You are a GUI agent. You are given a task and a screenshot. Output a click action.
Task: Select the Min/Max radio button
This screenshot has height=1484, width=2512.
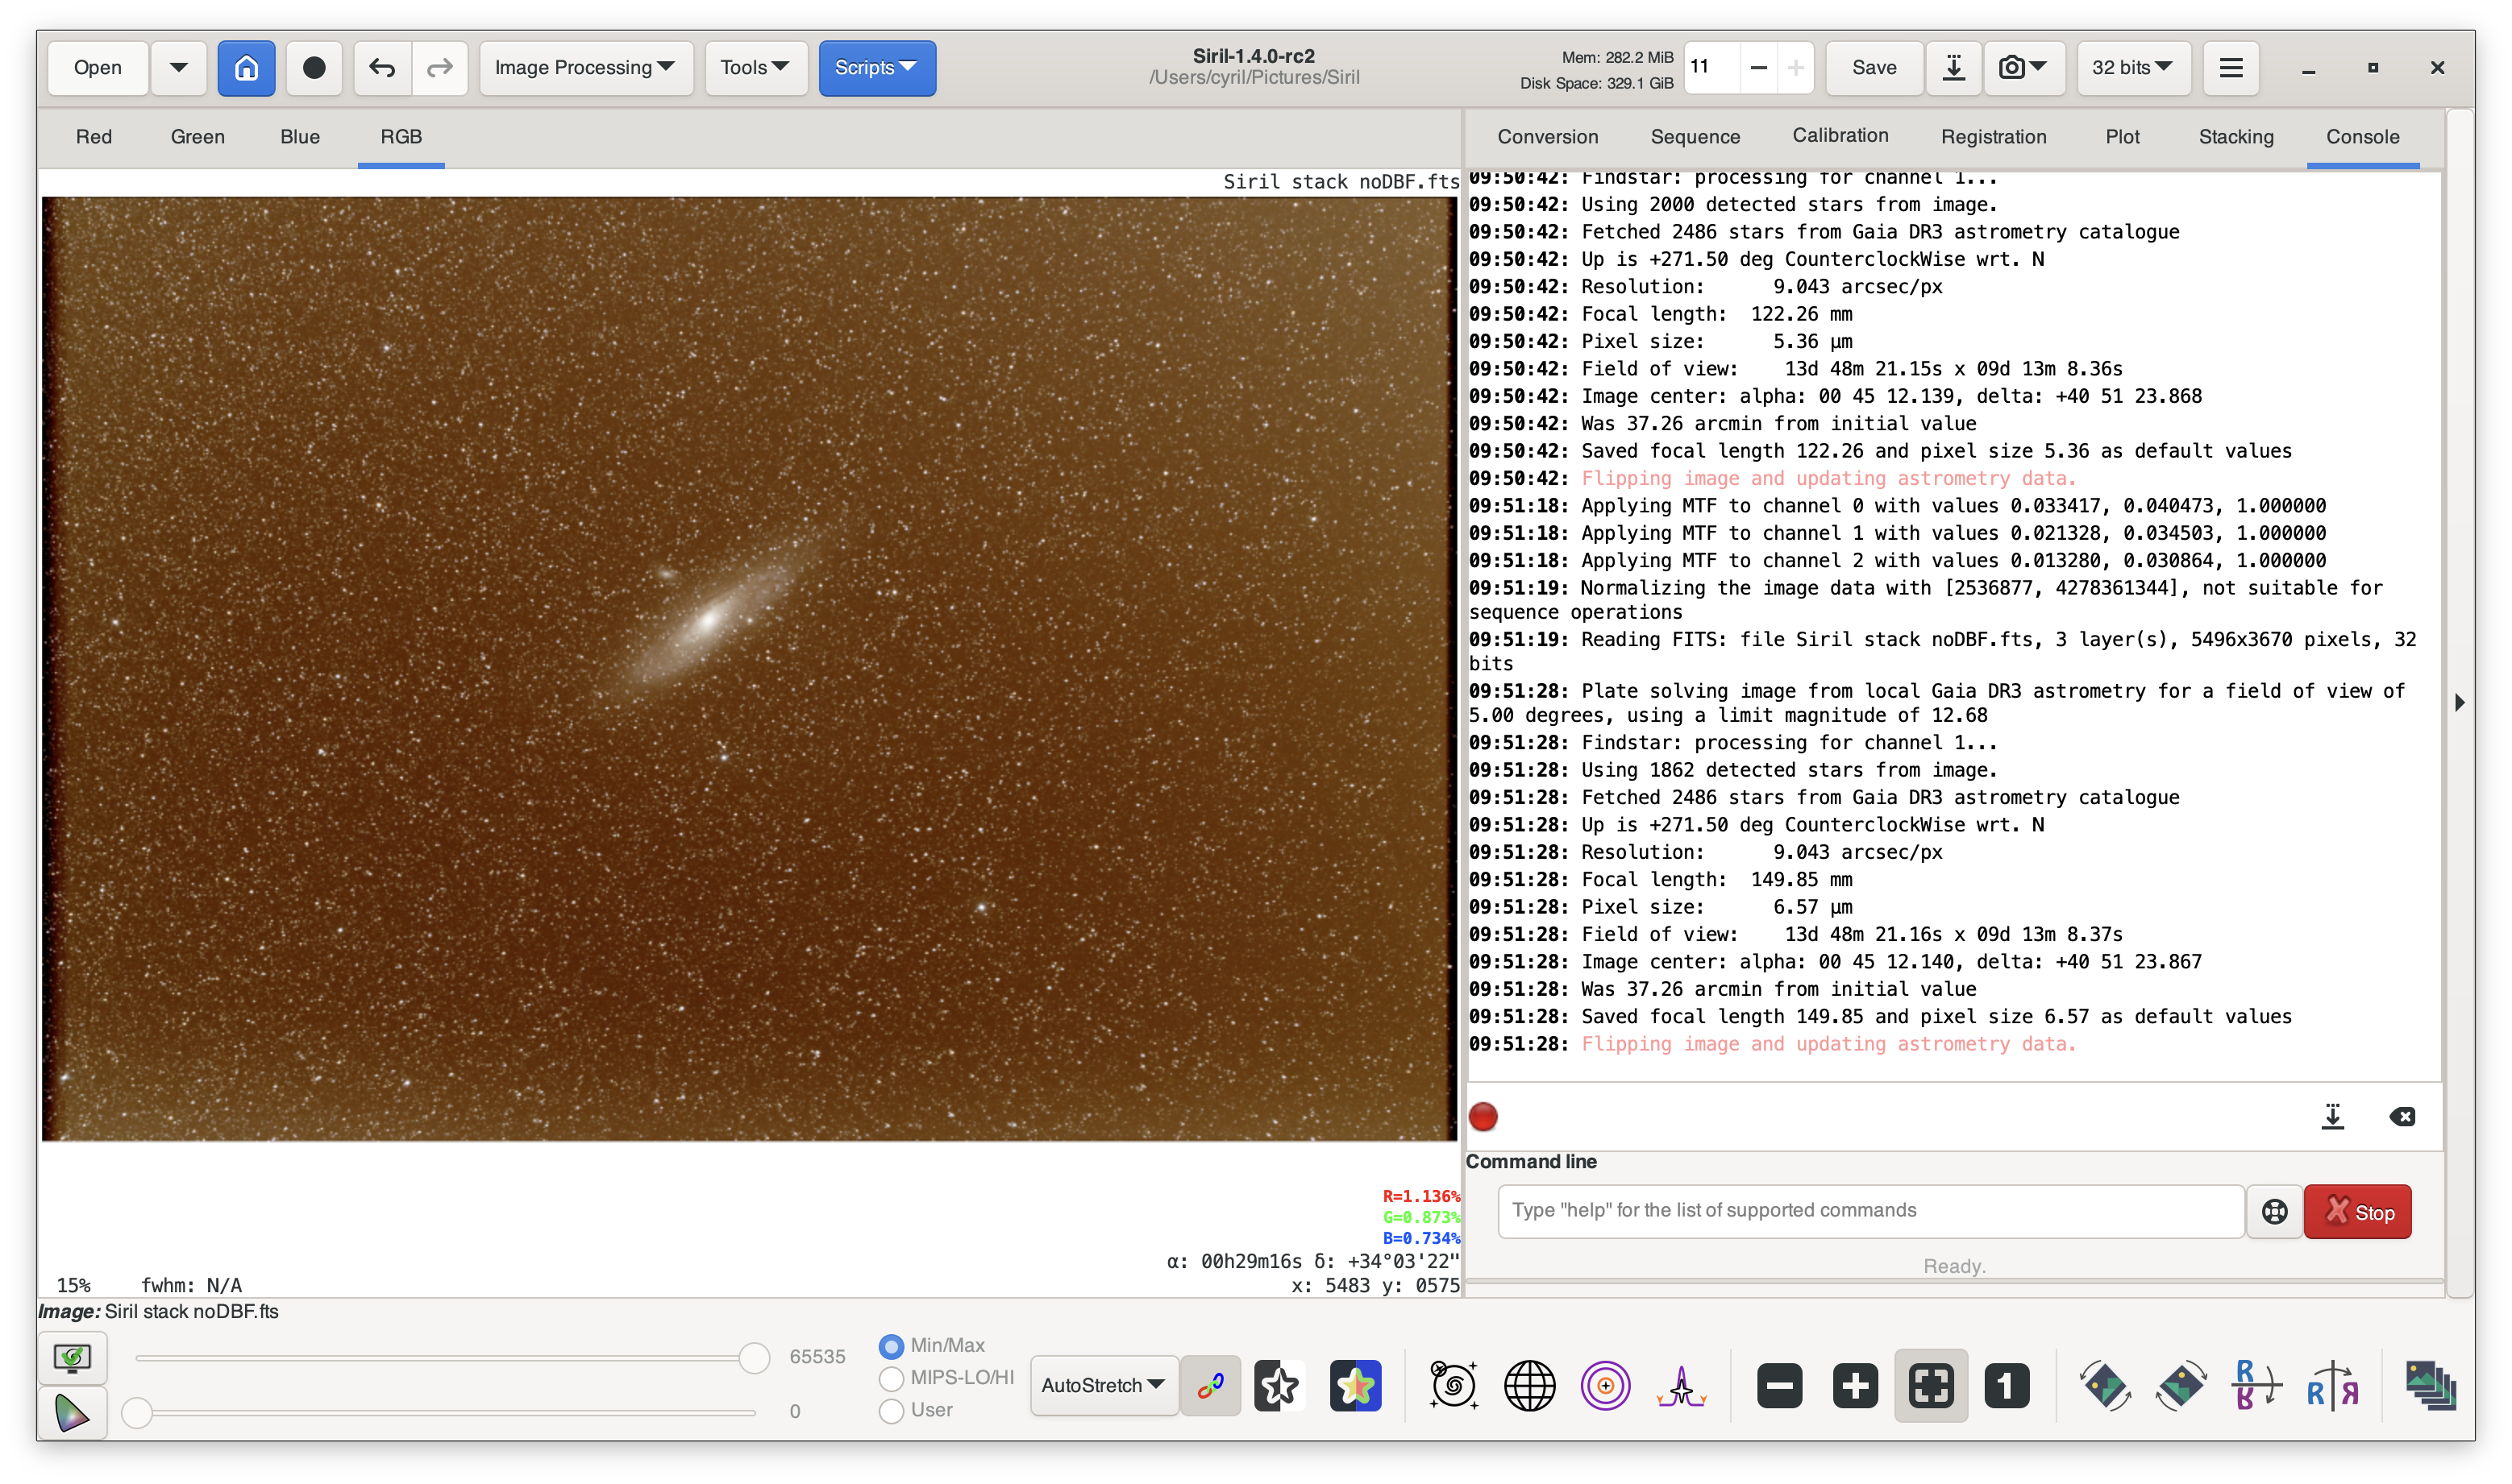(x=892, y=1346)
